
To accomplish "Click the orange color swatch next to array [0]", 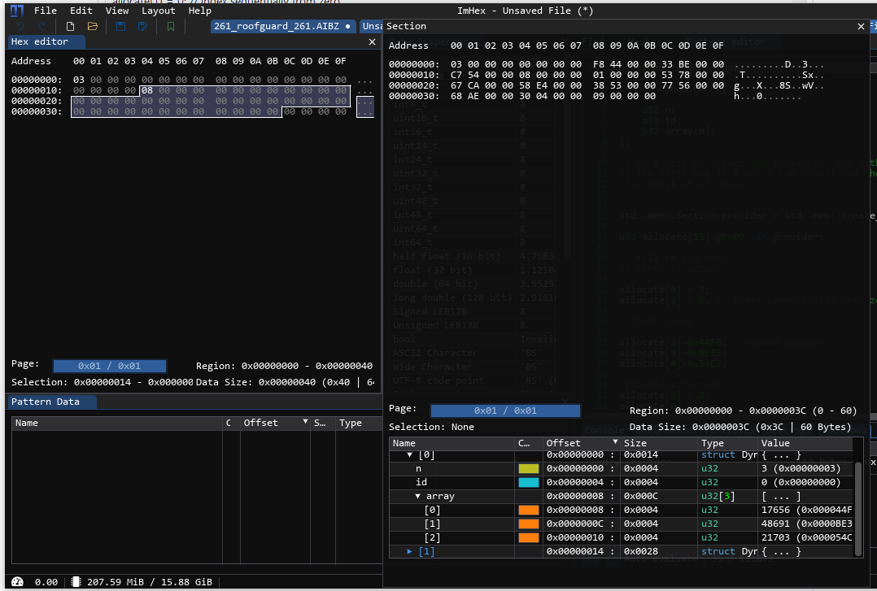I will 528,510.
